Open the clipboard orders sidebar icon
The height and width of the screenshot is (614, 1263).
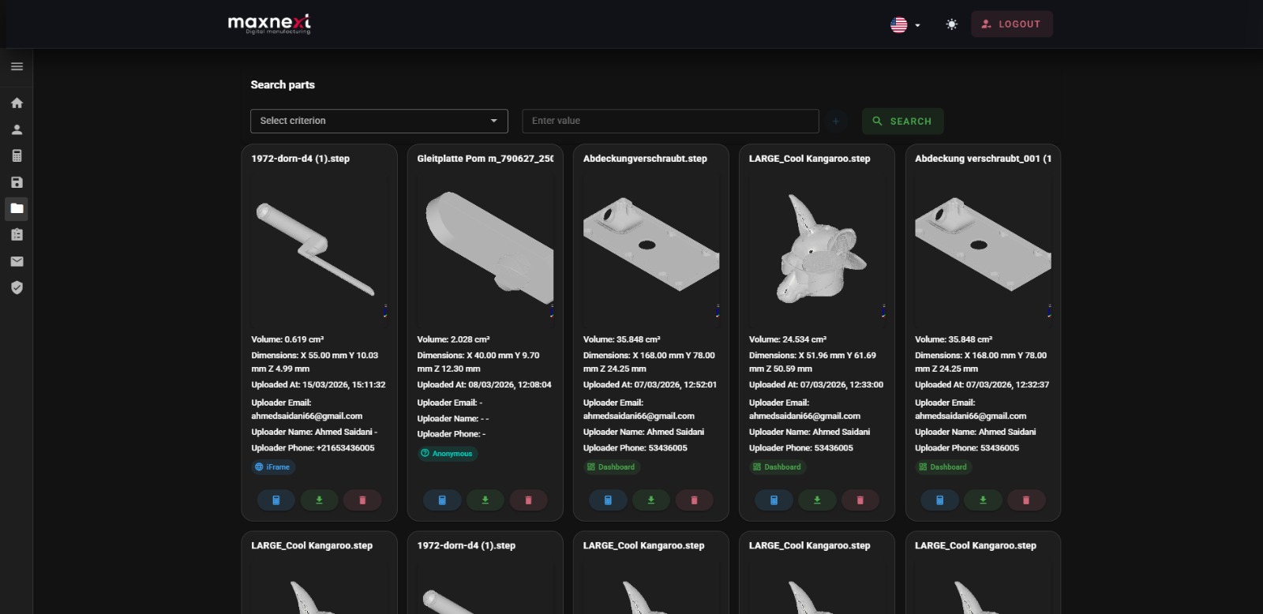[x=17, y=234]
